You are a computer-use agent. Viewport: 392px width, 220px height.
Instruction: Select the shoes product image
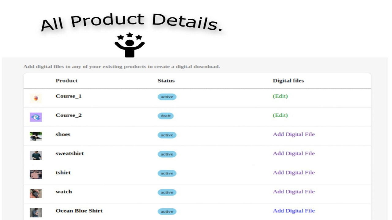pos(36,136)
